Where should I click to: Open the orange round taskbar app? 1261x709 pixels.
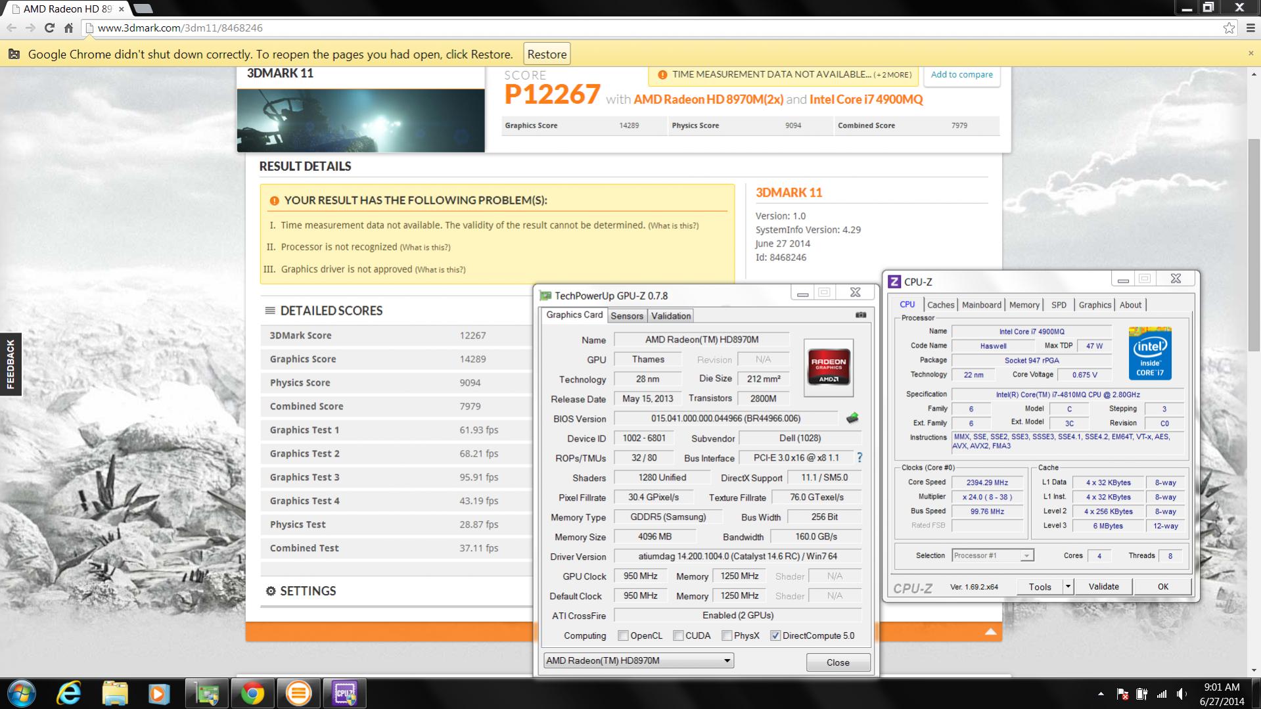[x=298, y=693]
